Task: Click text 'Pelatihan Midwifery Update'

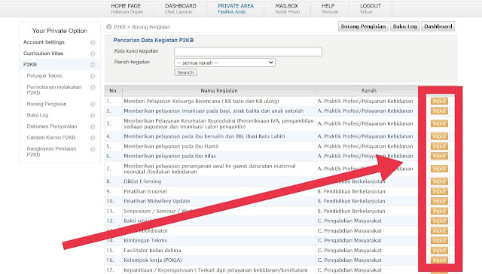Action: [157, 201]
